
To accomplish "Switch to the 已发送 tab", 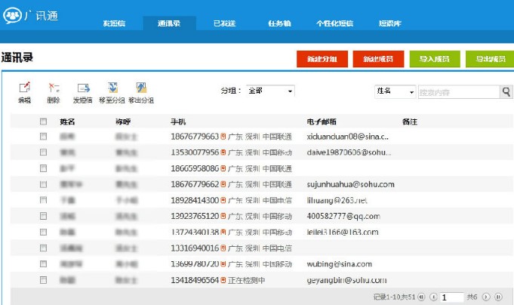I will (225, 23).
